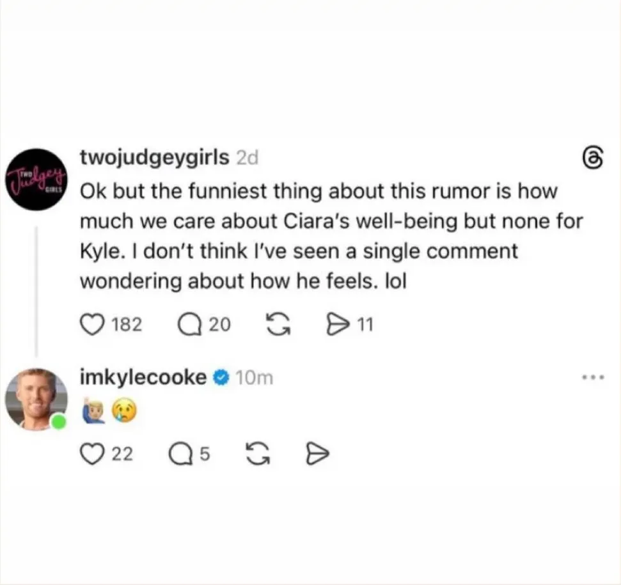Click the twojudgeygirls username
Image resolution: width=621 pixels, height=585 pixels.
153,159
